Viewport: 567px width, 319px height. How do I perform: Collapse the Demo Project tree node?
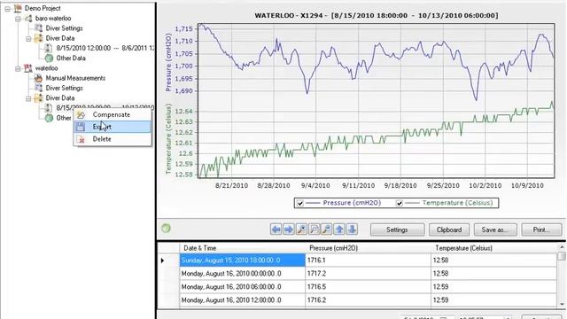pos(8,8)
